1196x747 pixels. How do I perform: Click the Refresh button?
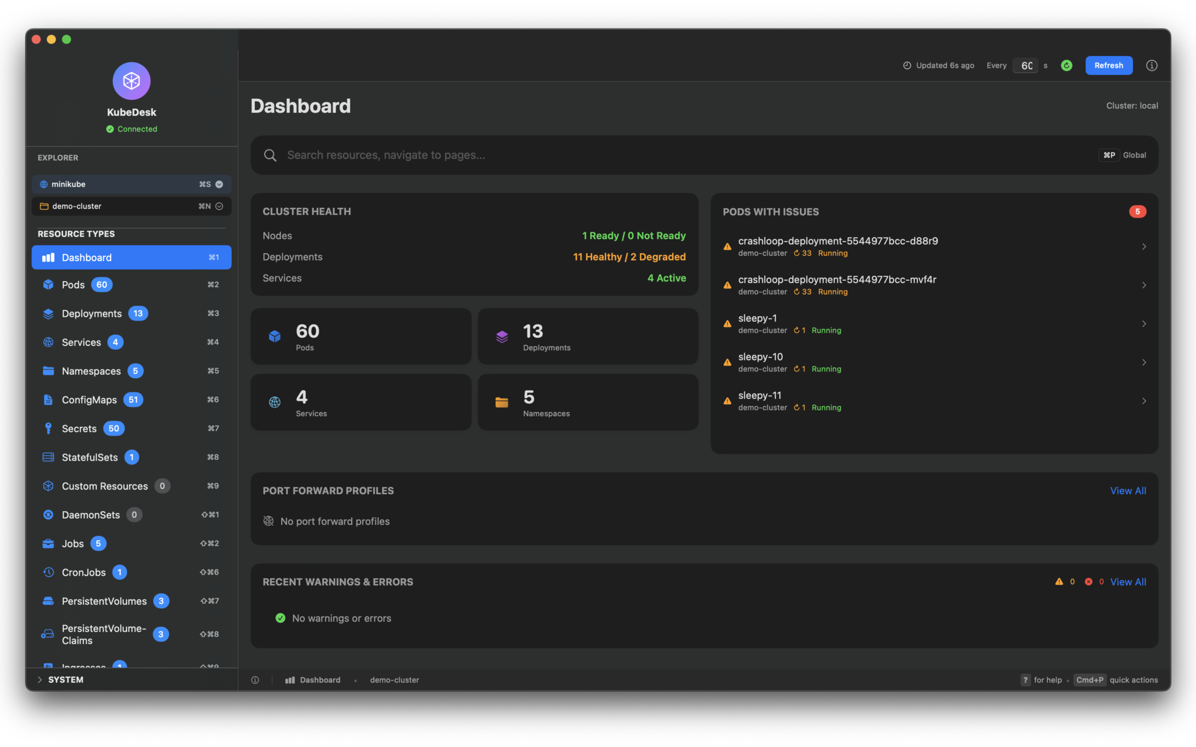click(x=1109, y=65)
